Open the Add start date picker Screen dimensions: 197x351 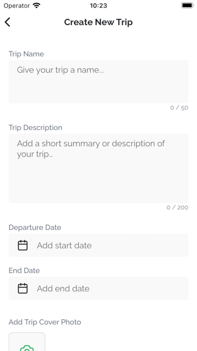click(98, 245)
